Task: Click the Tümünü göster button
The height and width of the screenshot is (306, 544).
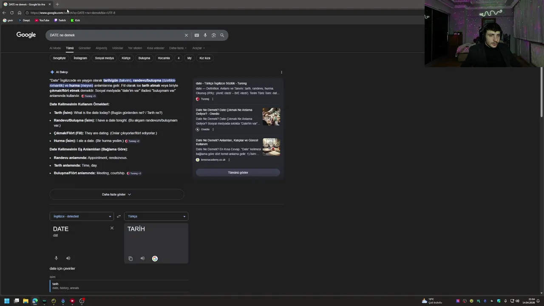Action: 238,173
